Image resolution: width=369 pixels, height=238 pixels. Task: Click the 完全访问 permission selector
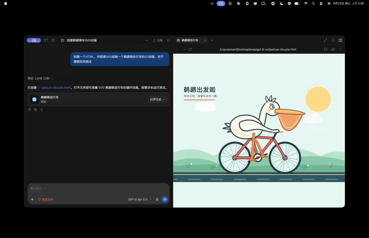click(x=46, y=199)
